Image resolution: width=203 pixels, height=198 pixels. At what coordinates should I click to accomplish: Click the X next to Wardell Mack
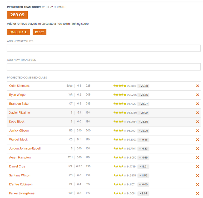click(197, 140)
